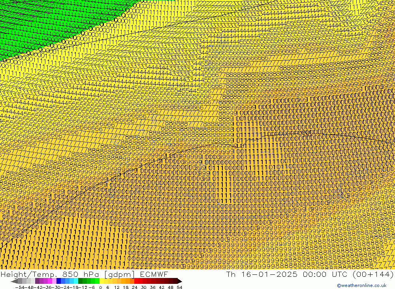Screen dimensions: 395x289
Task: Click the '-54' legend scale label
Action: [20, 287]
